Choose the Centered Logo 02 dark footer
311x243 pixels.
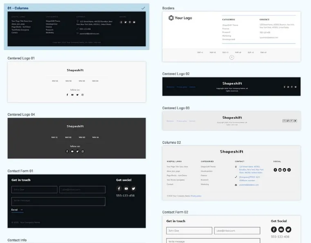[232, 87]
